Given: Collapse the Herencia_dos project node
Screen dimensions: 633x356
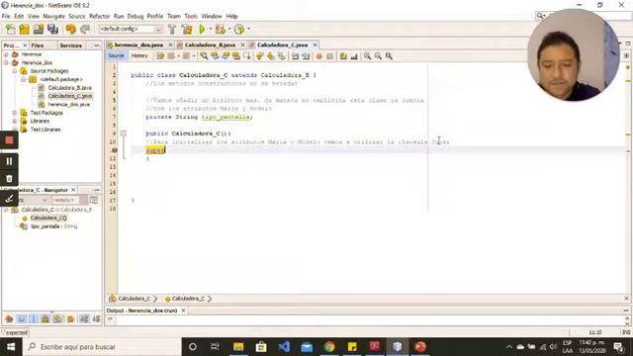Looking at the screenshot, I should point(6,62).
